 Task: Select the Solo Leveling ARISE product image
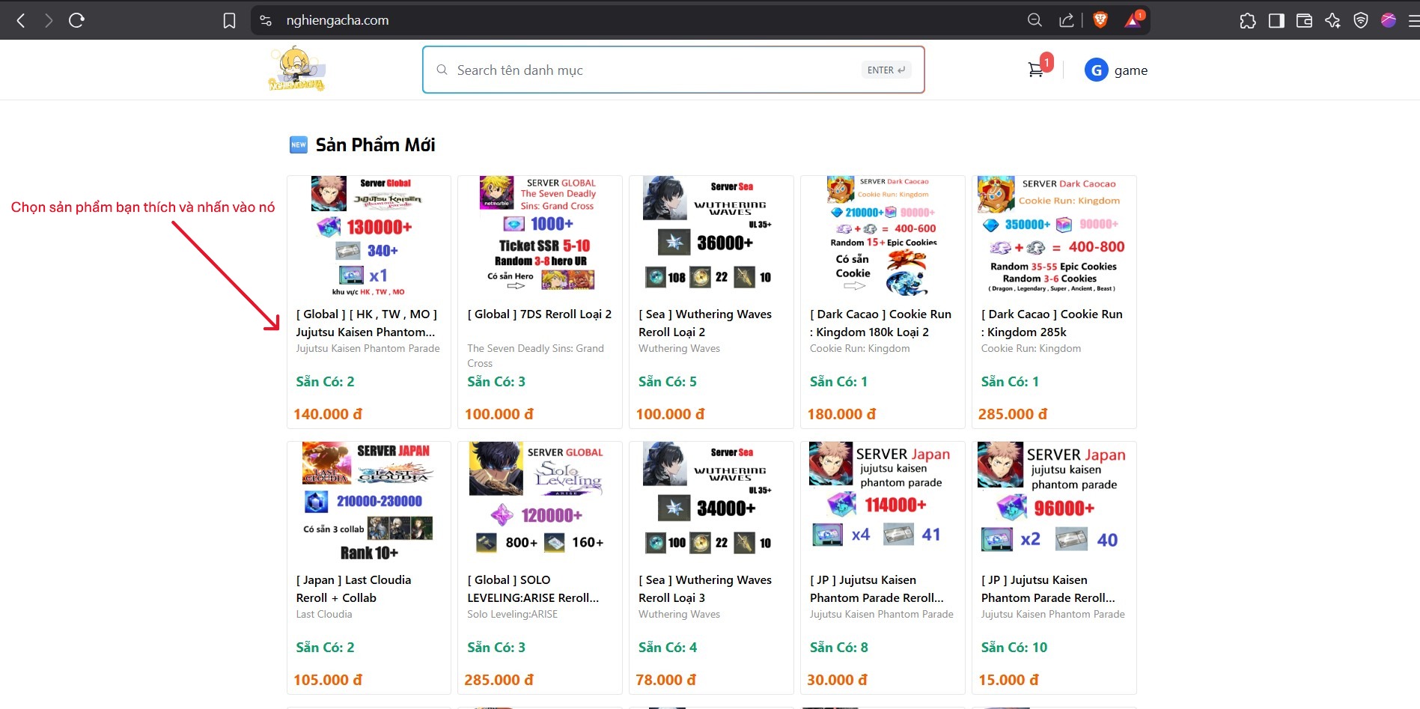pyautogui.click(x=539, y=502)
